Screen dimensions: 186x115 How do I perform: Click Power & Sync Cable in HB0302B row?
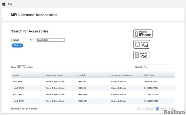pyautogui.click(x=55, y=94)
